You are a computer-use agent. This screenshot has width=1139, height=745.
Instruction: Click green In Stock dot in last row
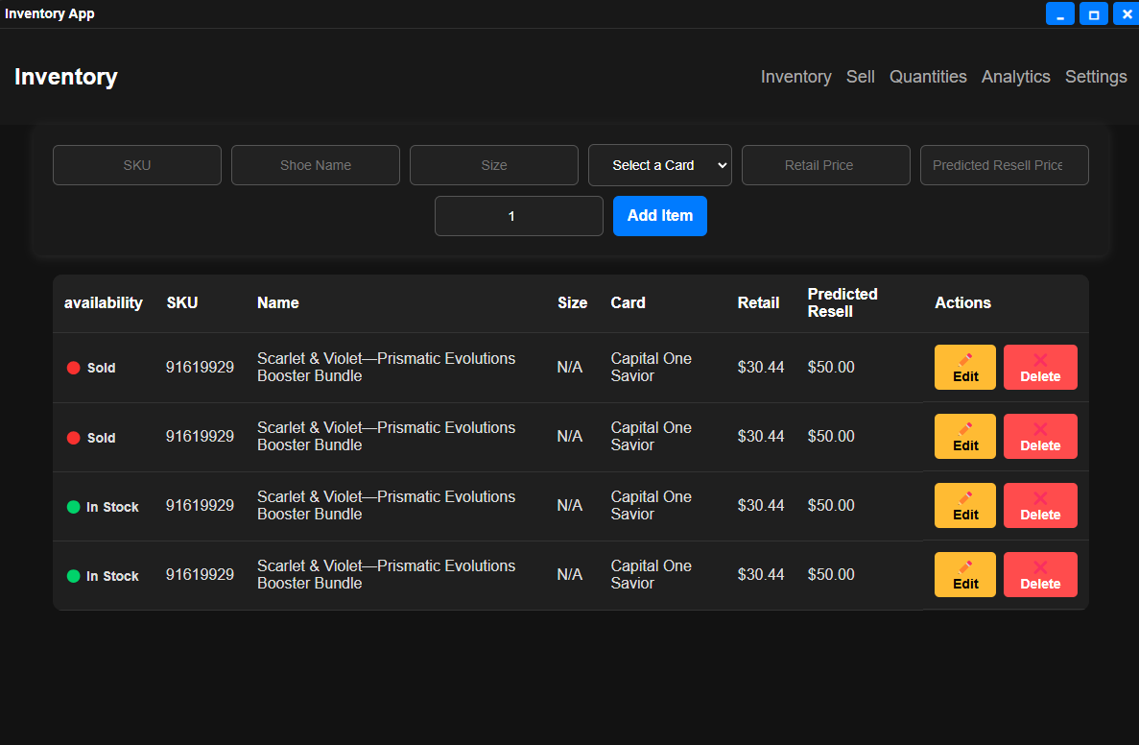coord(73,576)
